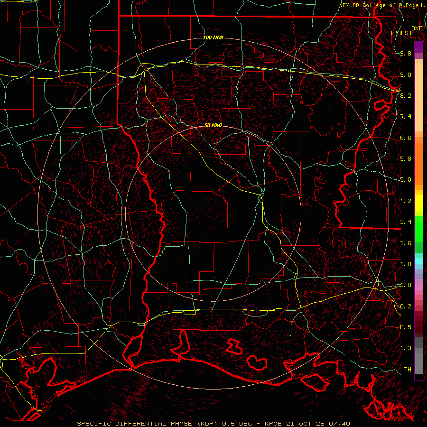The height and width of the screenshot is (427, 427).
Task: Click the 2.6 value on the color scale
Action: pos(406,243)
